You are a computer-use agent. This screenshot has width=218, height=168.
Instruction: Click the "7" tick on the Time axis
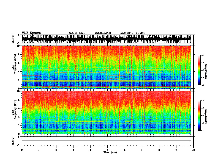(142, 150)
